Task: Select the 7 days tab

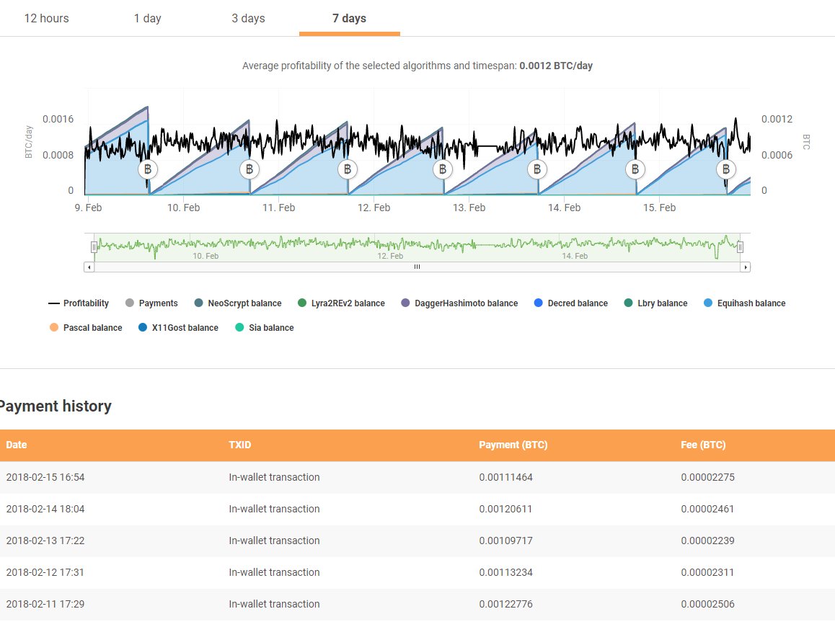Action: pyautogui.click(x=349, y=18)
